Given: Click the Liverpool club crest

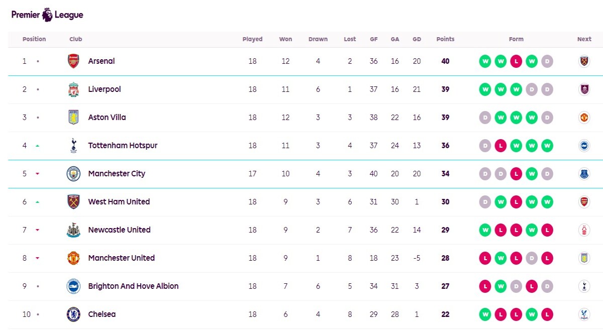Looking at the screenshot, I should [73, 89].
